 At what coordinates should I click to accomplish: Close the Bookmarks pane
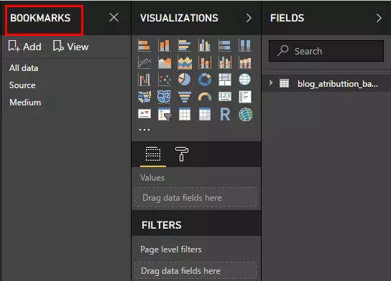point(114,17)
